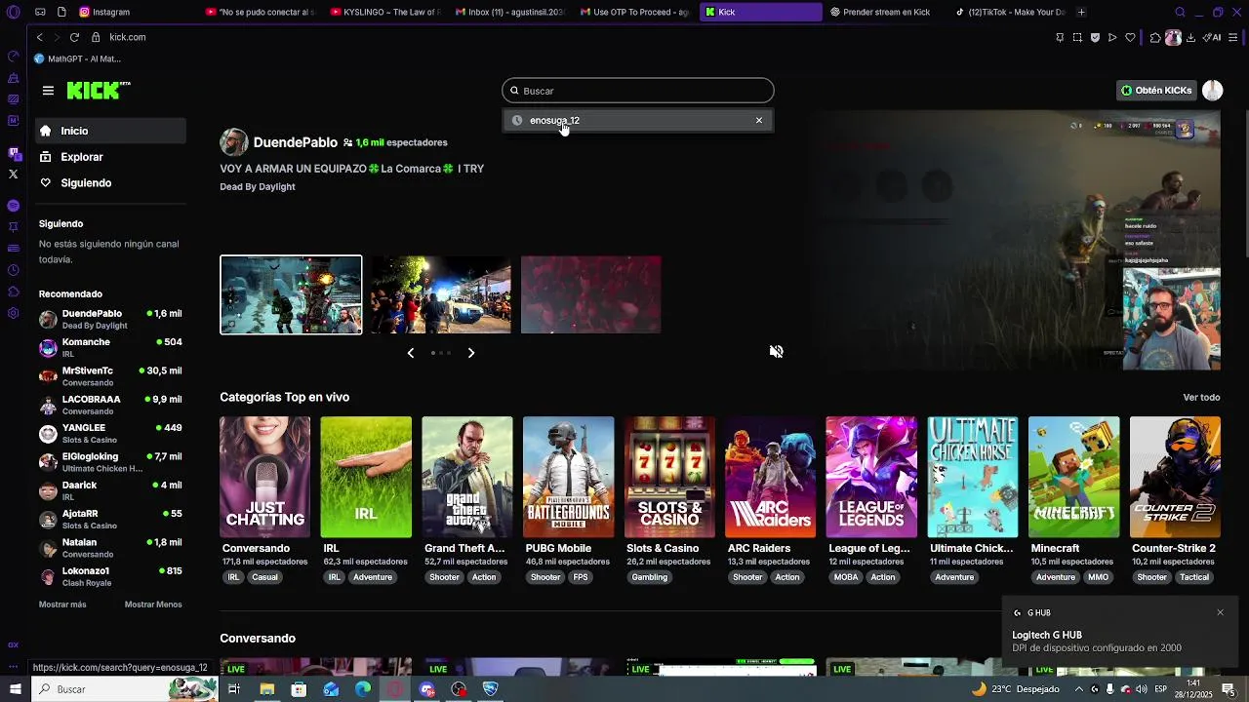The image size is (1249, 702).
Task: Open Windows Start menu
Action: click(15, 689)
